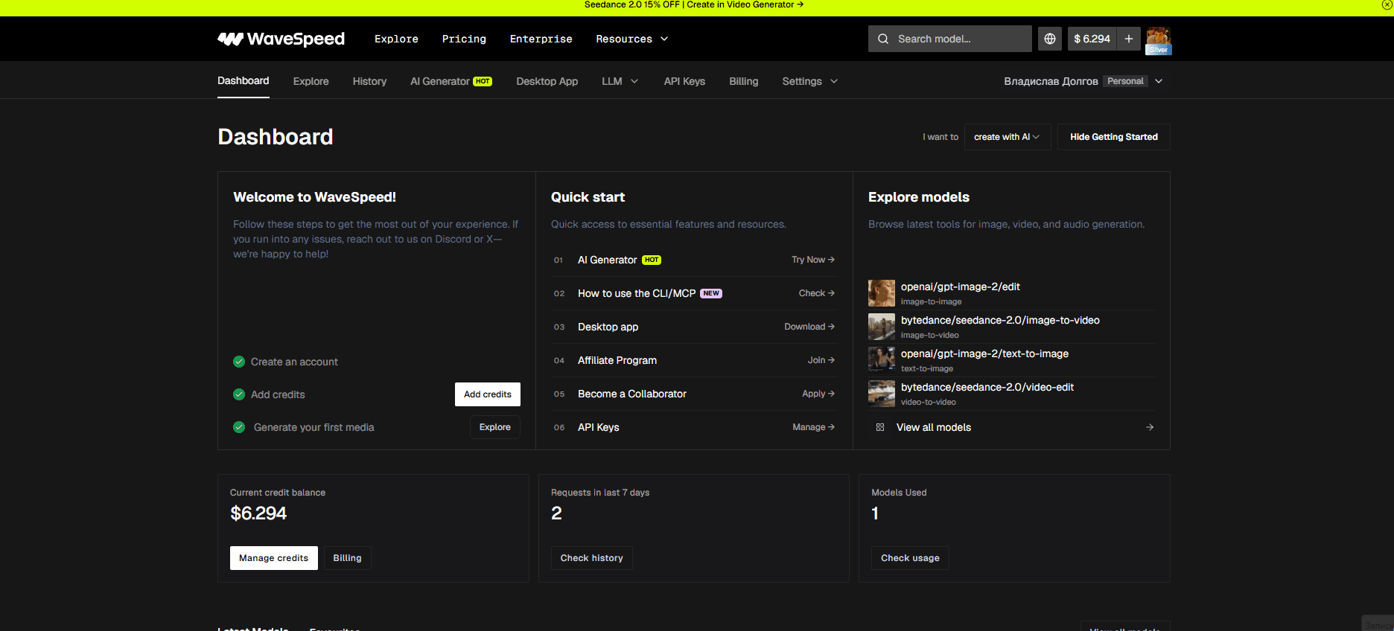Image resolution: width=1394 pixels, height=631 pixels.
Task: Open the language globe selector
Action: [x=1050, y=39]
